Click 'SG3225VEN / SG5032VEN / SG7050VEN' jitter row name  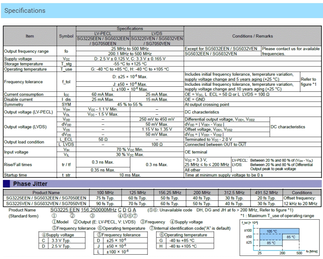coord(46,203)
